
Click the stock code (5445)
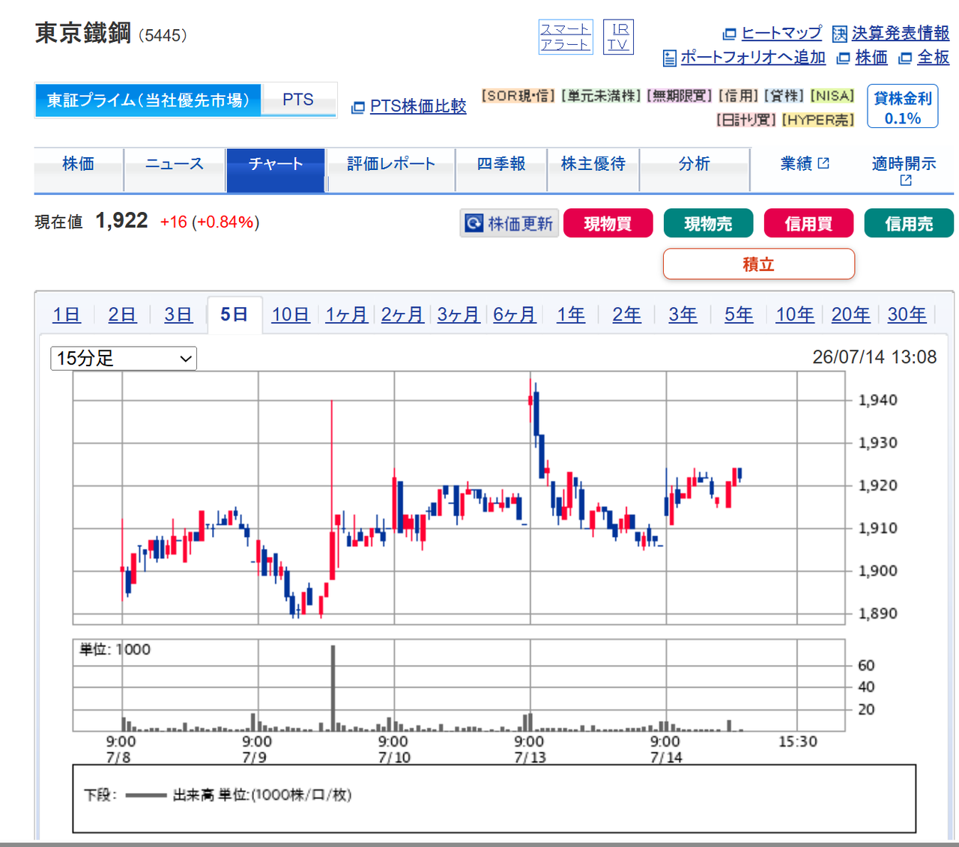point(163,36)
